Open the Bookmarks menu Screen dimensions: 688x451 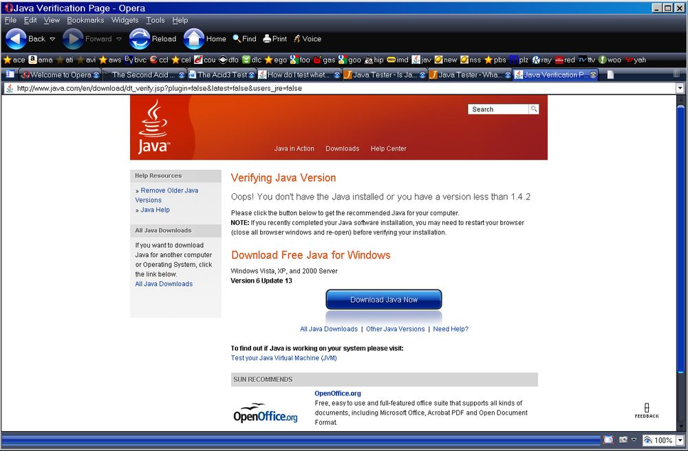click(85, 20)
